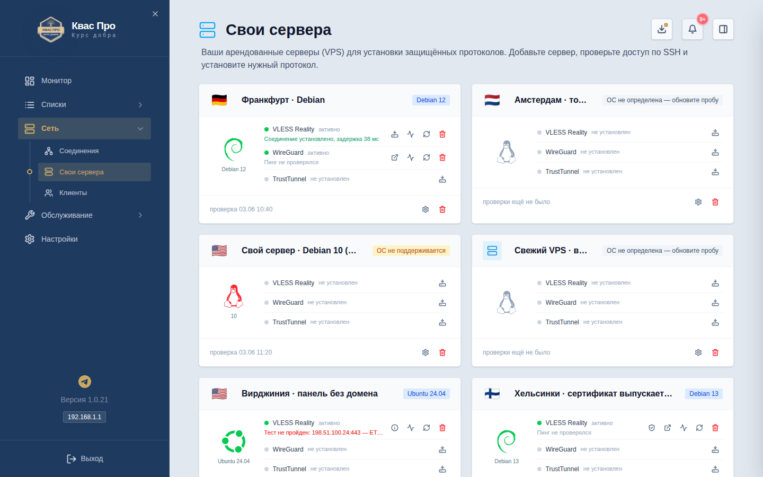Restart Вирджиния VLESS Reality protocol
The height and width of the screenshot is (477, 763).
(x=427, y=428)
